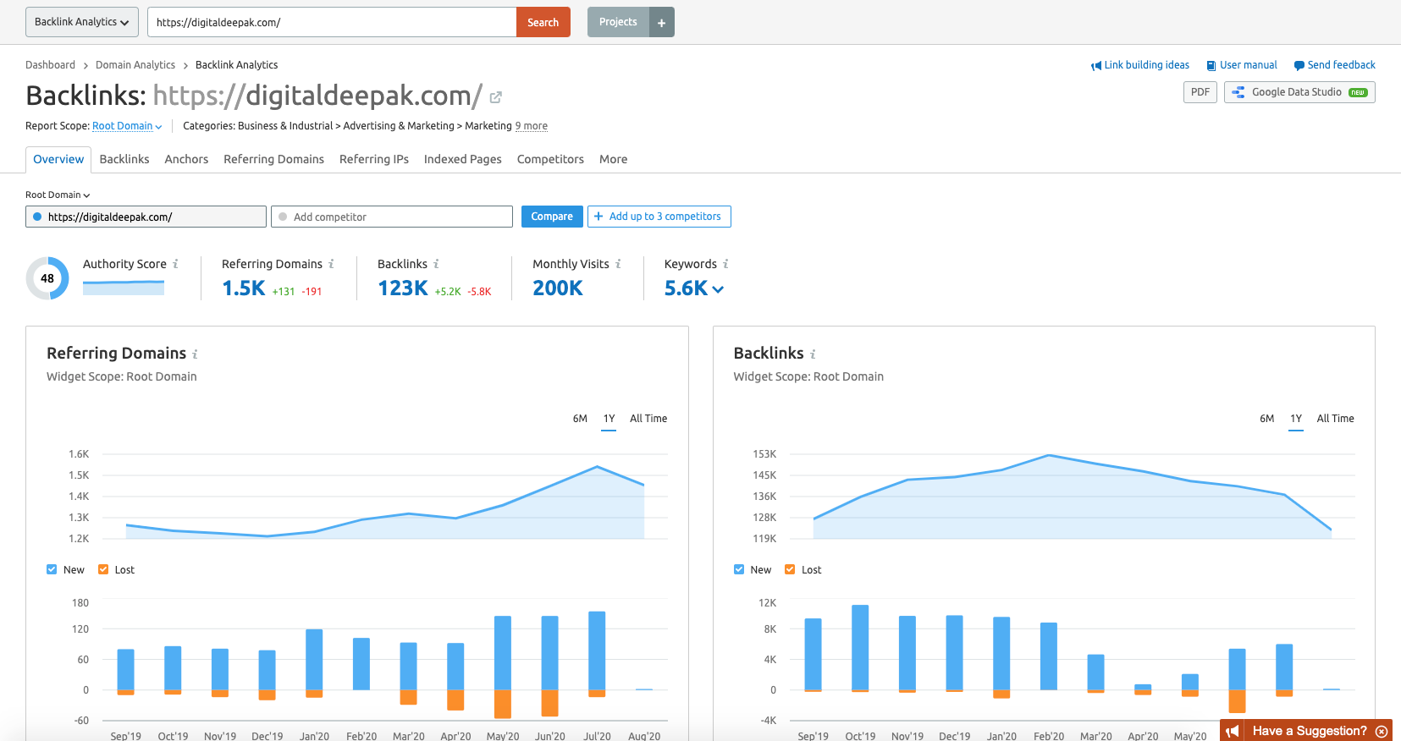The width and height of the screenshot is (1401, 741).
Task: Select 6M range in Referring Domains widget
Action: tap(580, 419)
